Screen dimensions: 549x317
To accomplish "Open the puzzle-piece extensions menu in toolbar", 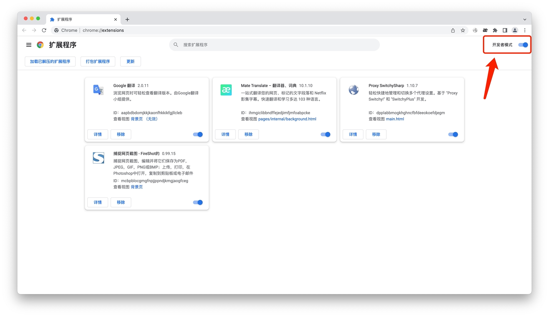I will click(x=495, y=30).
